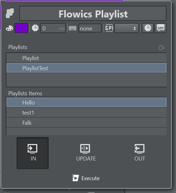This screenshot has height=193, width=176.
Task: Open the purple color swatch
Action: click(21, 28)
